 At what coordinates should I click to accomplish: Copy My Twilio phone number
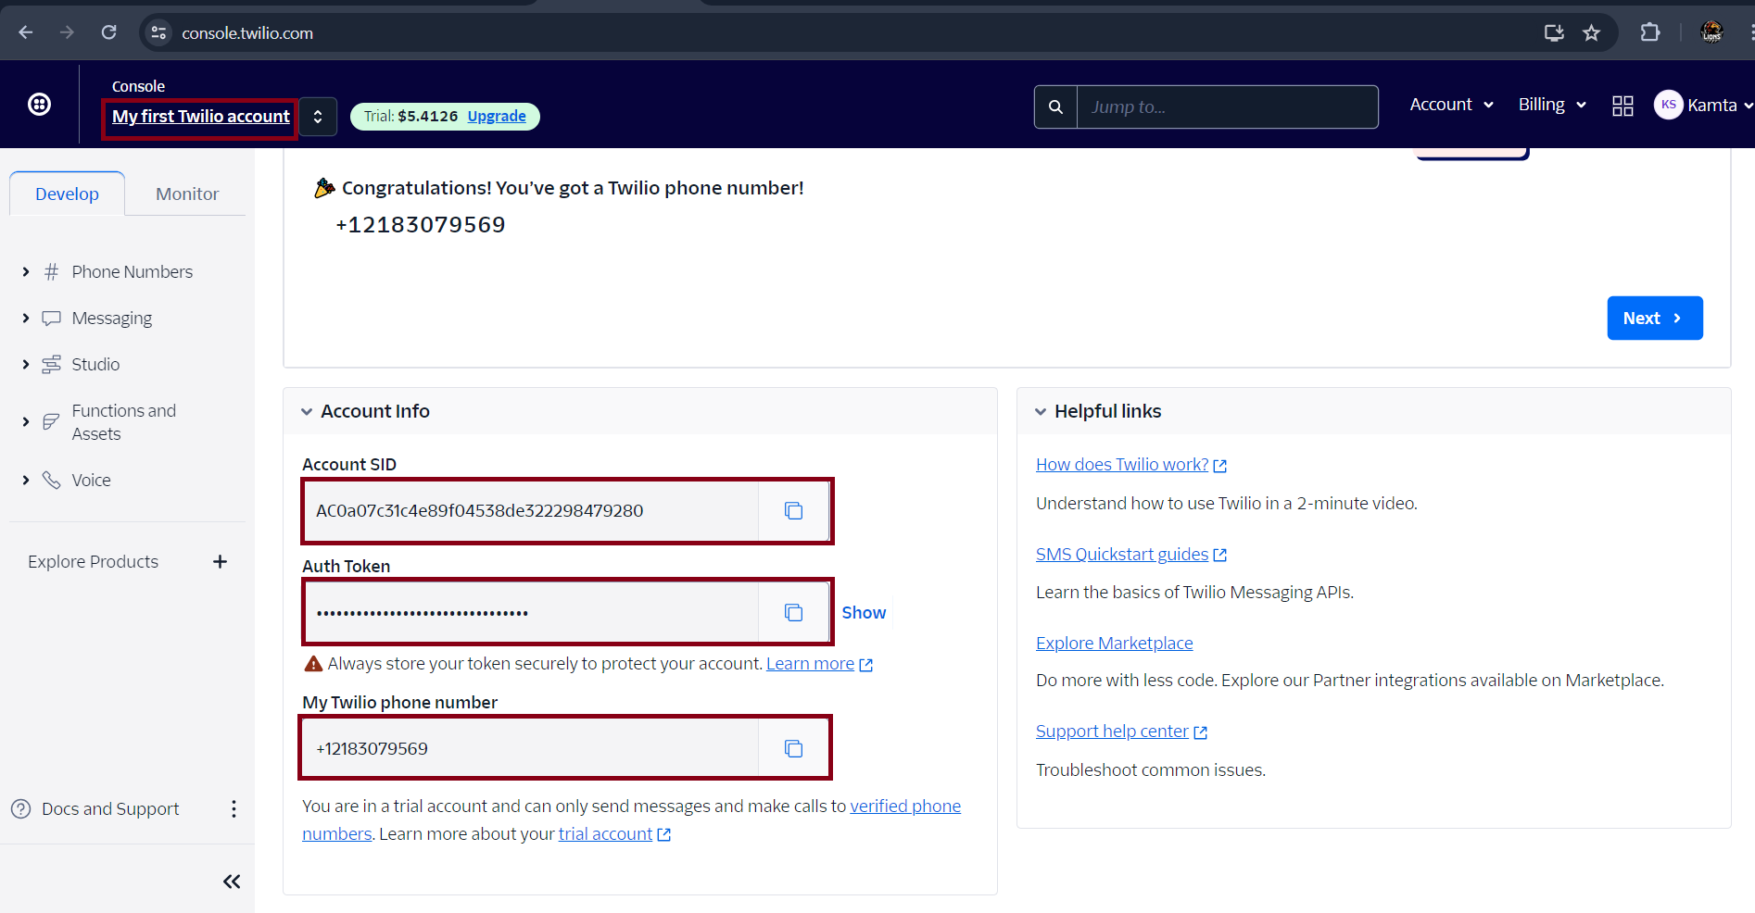tap(793, 749)
